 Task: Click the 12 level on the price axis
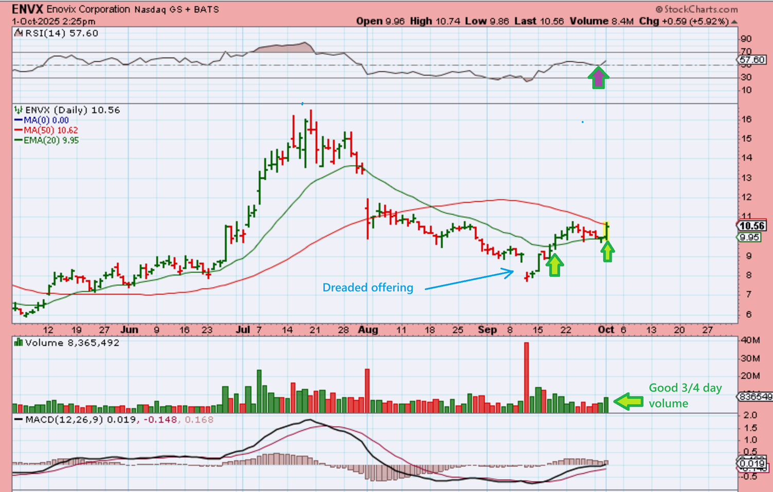746,197
